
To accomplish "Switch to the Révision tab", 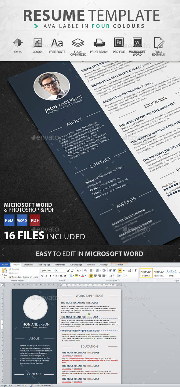I will click(x=91, y=265).
